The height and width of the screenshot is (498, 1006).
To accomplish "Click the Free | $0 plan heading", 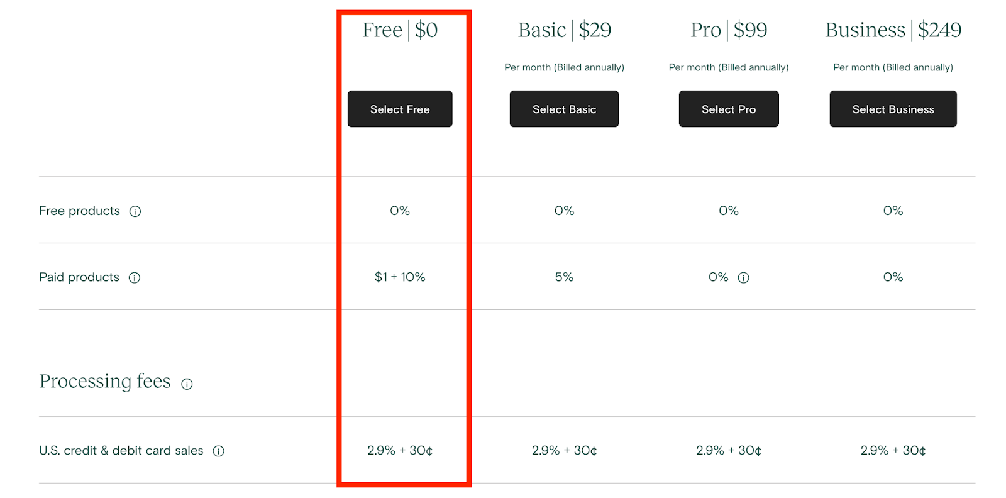I will pyautogui.click(x=400, y=30).
